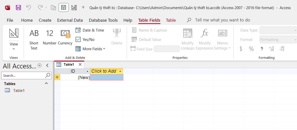Screen dimensions: 297x130
Task: Open the Help tab
Action: pyautogui.click(x=128, y=20)
